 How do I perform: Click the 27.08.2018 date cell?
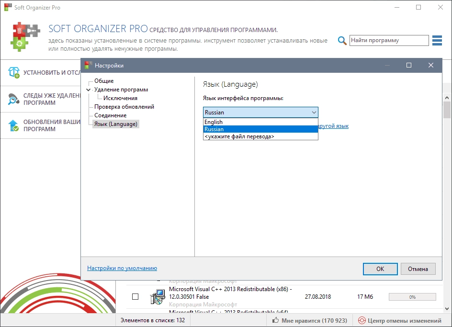[317, 296]
